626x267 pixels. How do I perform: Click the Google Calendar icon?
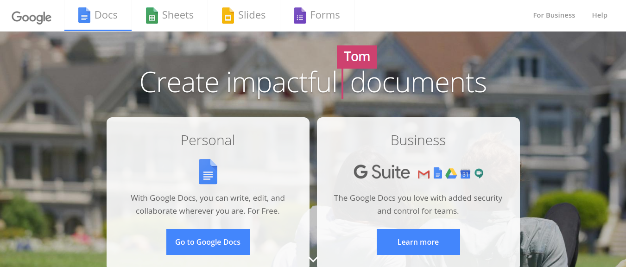click(x=465, y=173)
